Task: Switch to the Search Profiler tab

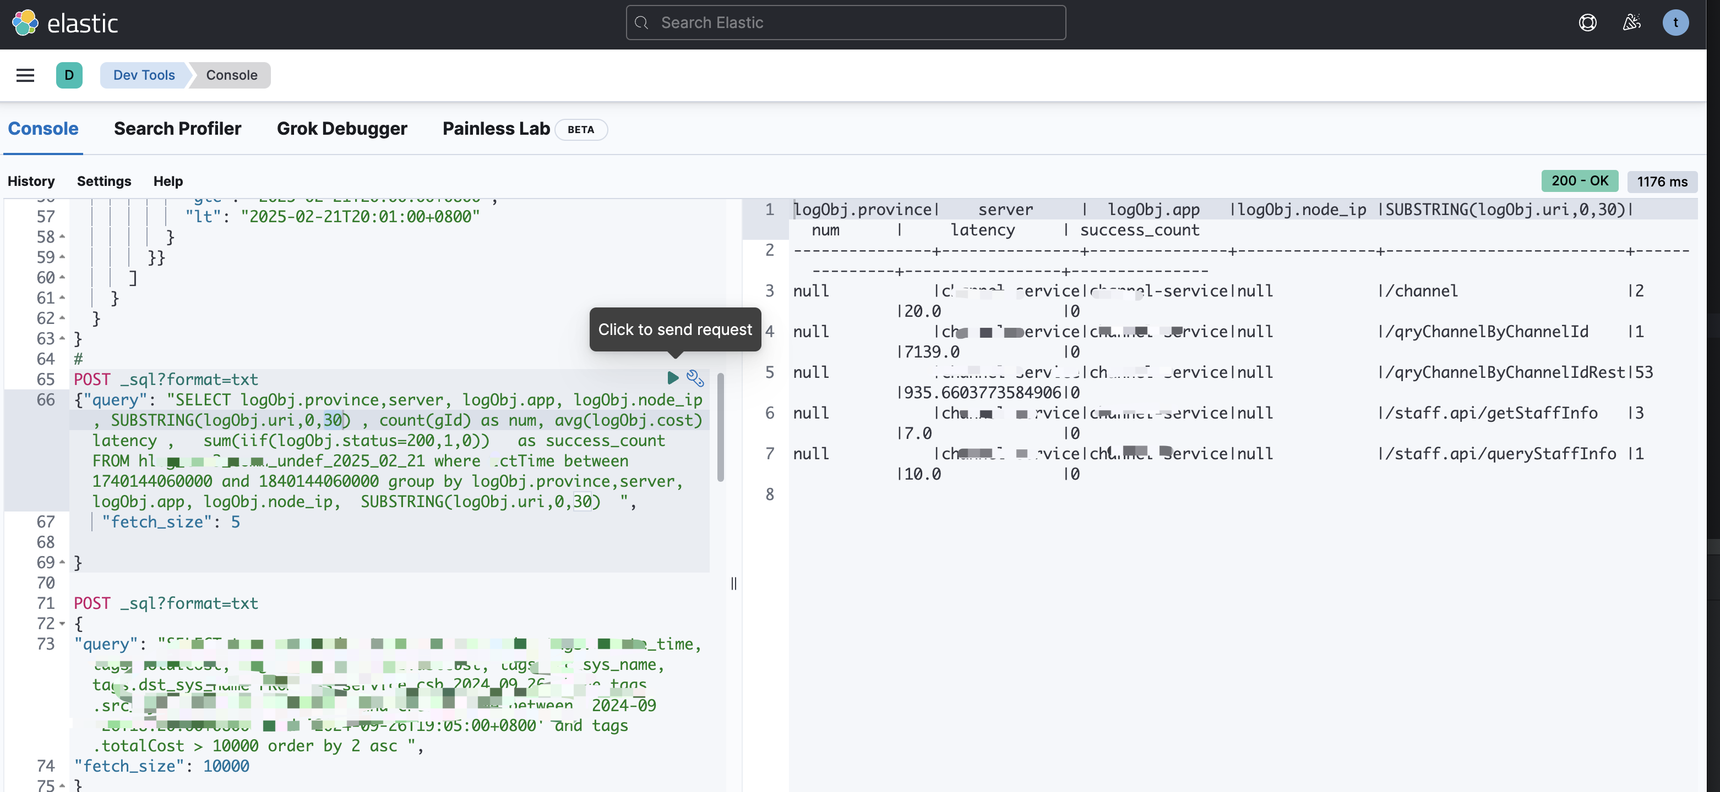Action: coord(177,128)
